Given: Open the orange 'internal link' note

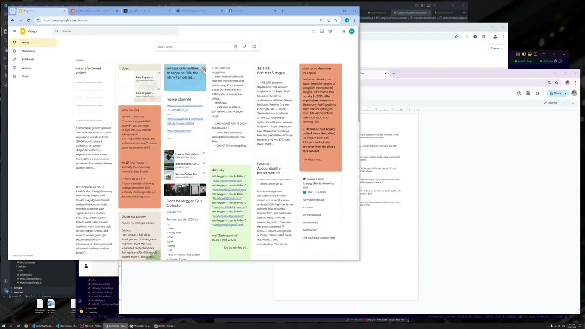Looking at the screenshot, I should (139, 157).
